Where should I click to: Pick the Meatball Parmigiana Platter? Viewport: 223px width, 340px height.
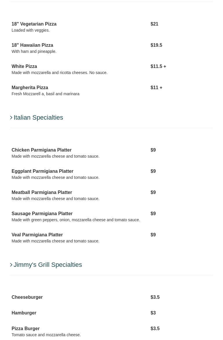[x=42, y=193]
